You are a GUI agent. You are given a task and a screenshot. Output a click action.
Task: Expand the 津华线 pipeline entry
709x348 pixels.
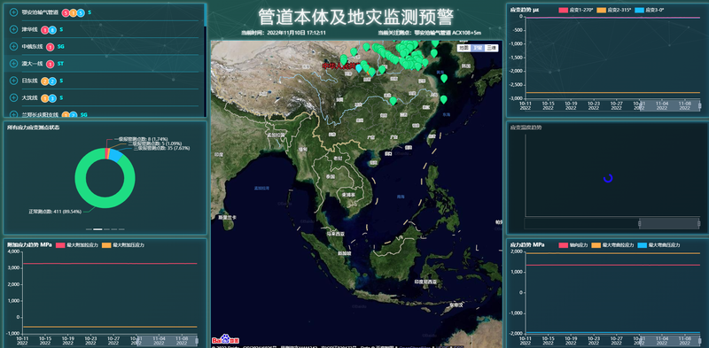tap(13, 30)
